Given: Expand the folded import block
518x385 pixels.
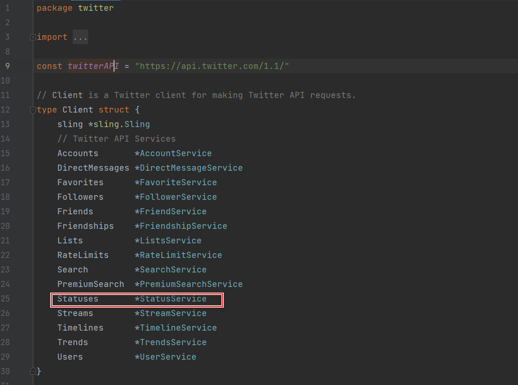Looking at the screenshot, I should pyautogui.click(x=33, y=38).
